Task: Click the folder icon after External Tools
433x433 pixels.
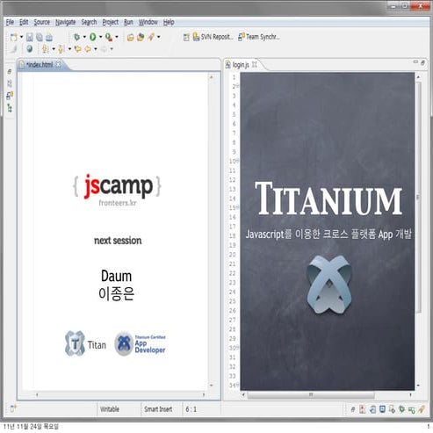Action: 131,37
